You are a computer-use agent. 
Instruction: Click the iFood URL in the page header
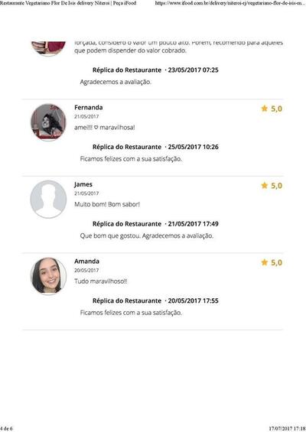tap(230, 3)
